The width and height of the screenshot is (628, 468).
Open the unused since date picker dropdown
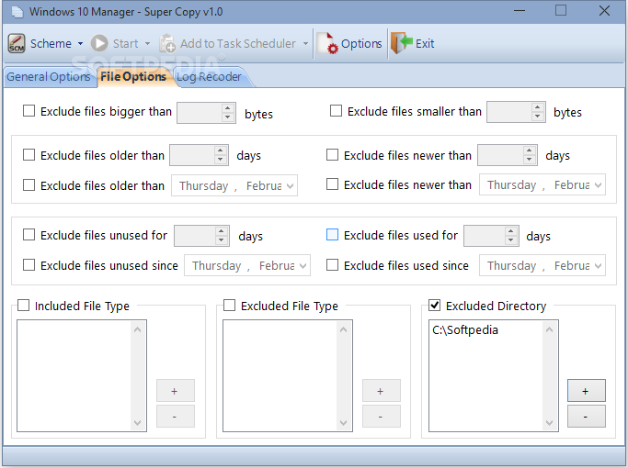(x=303, y=266)
